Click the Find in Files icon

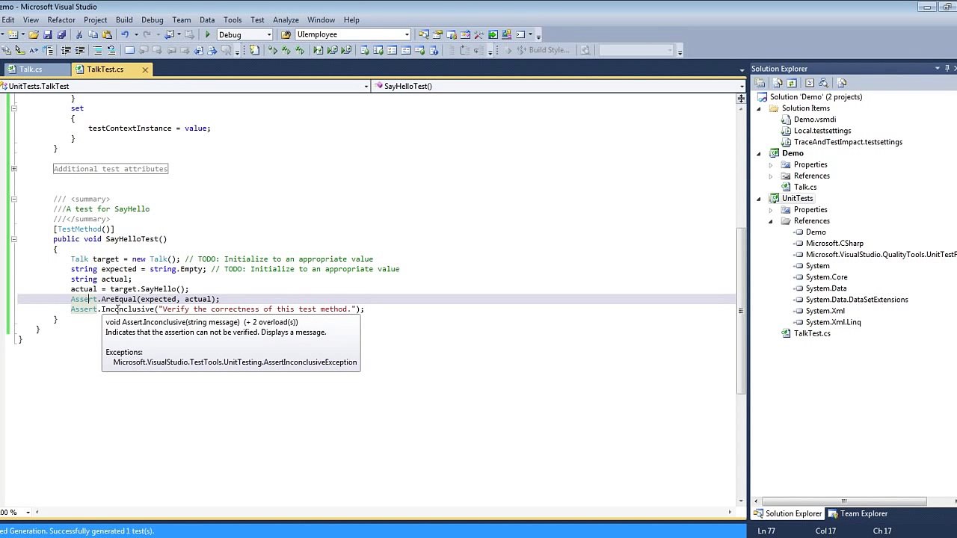tap(286, 34)
